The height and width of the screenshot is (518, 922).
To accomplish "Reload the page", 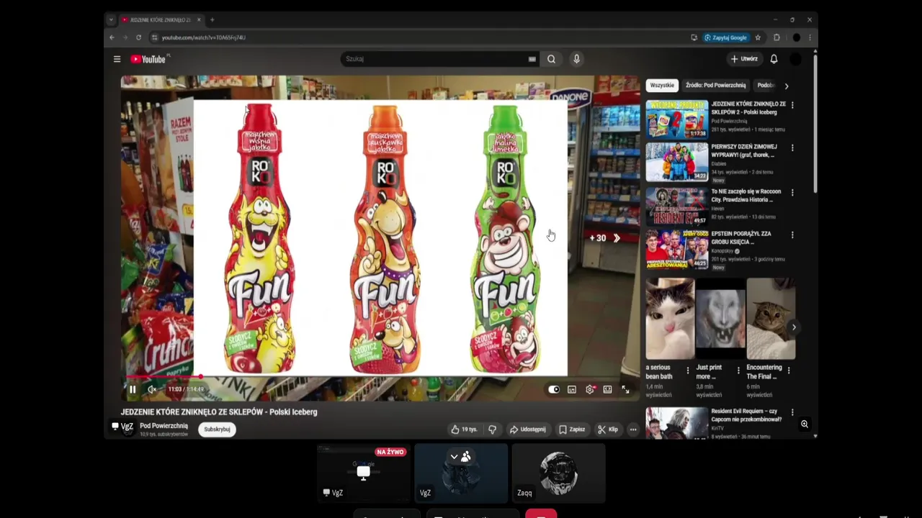I will pos(138,37).
